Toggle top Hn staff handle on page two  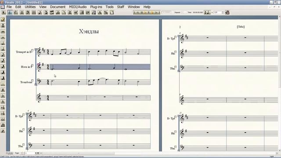pyautogui.click(x=176, y=52)
